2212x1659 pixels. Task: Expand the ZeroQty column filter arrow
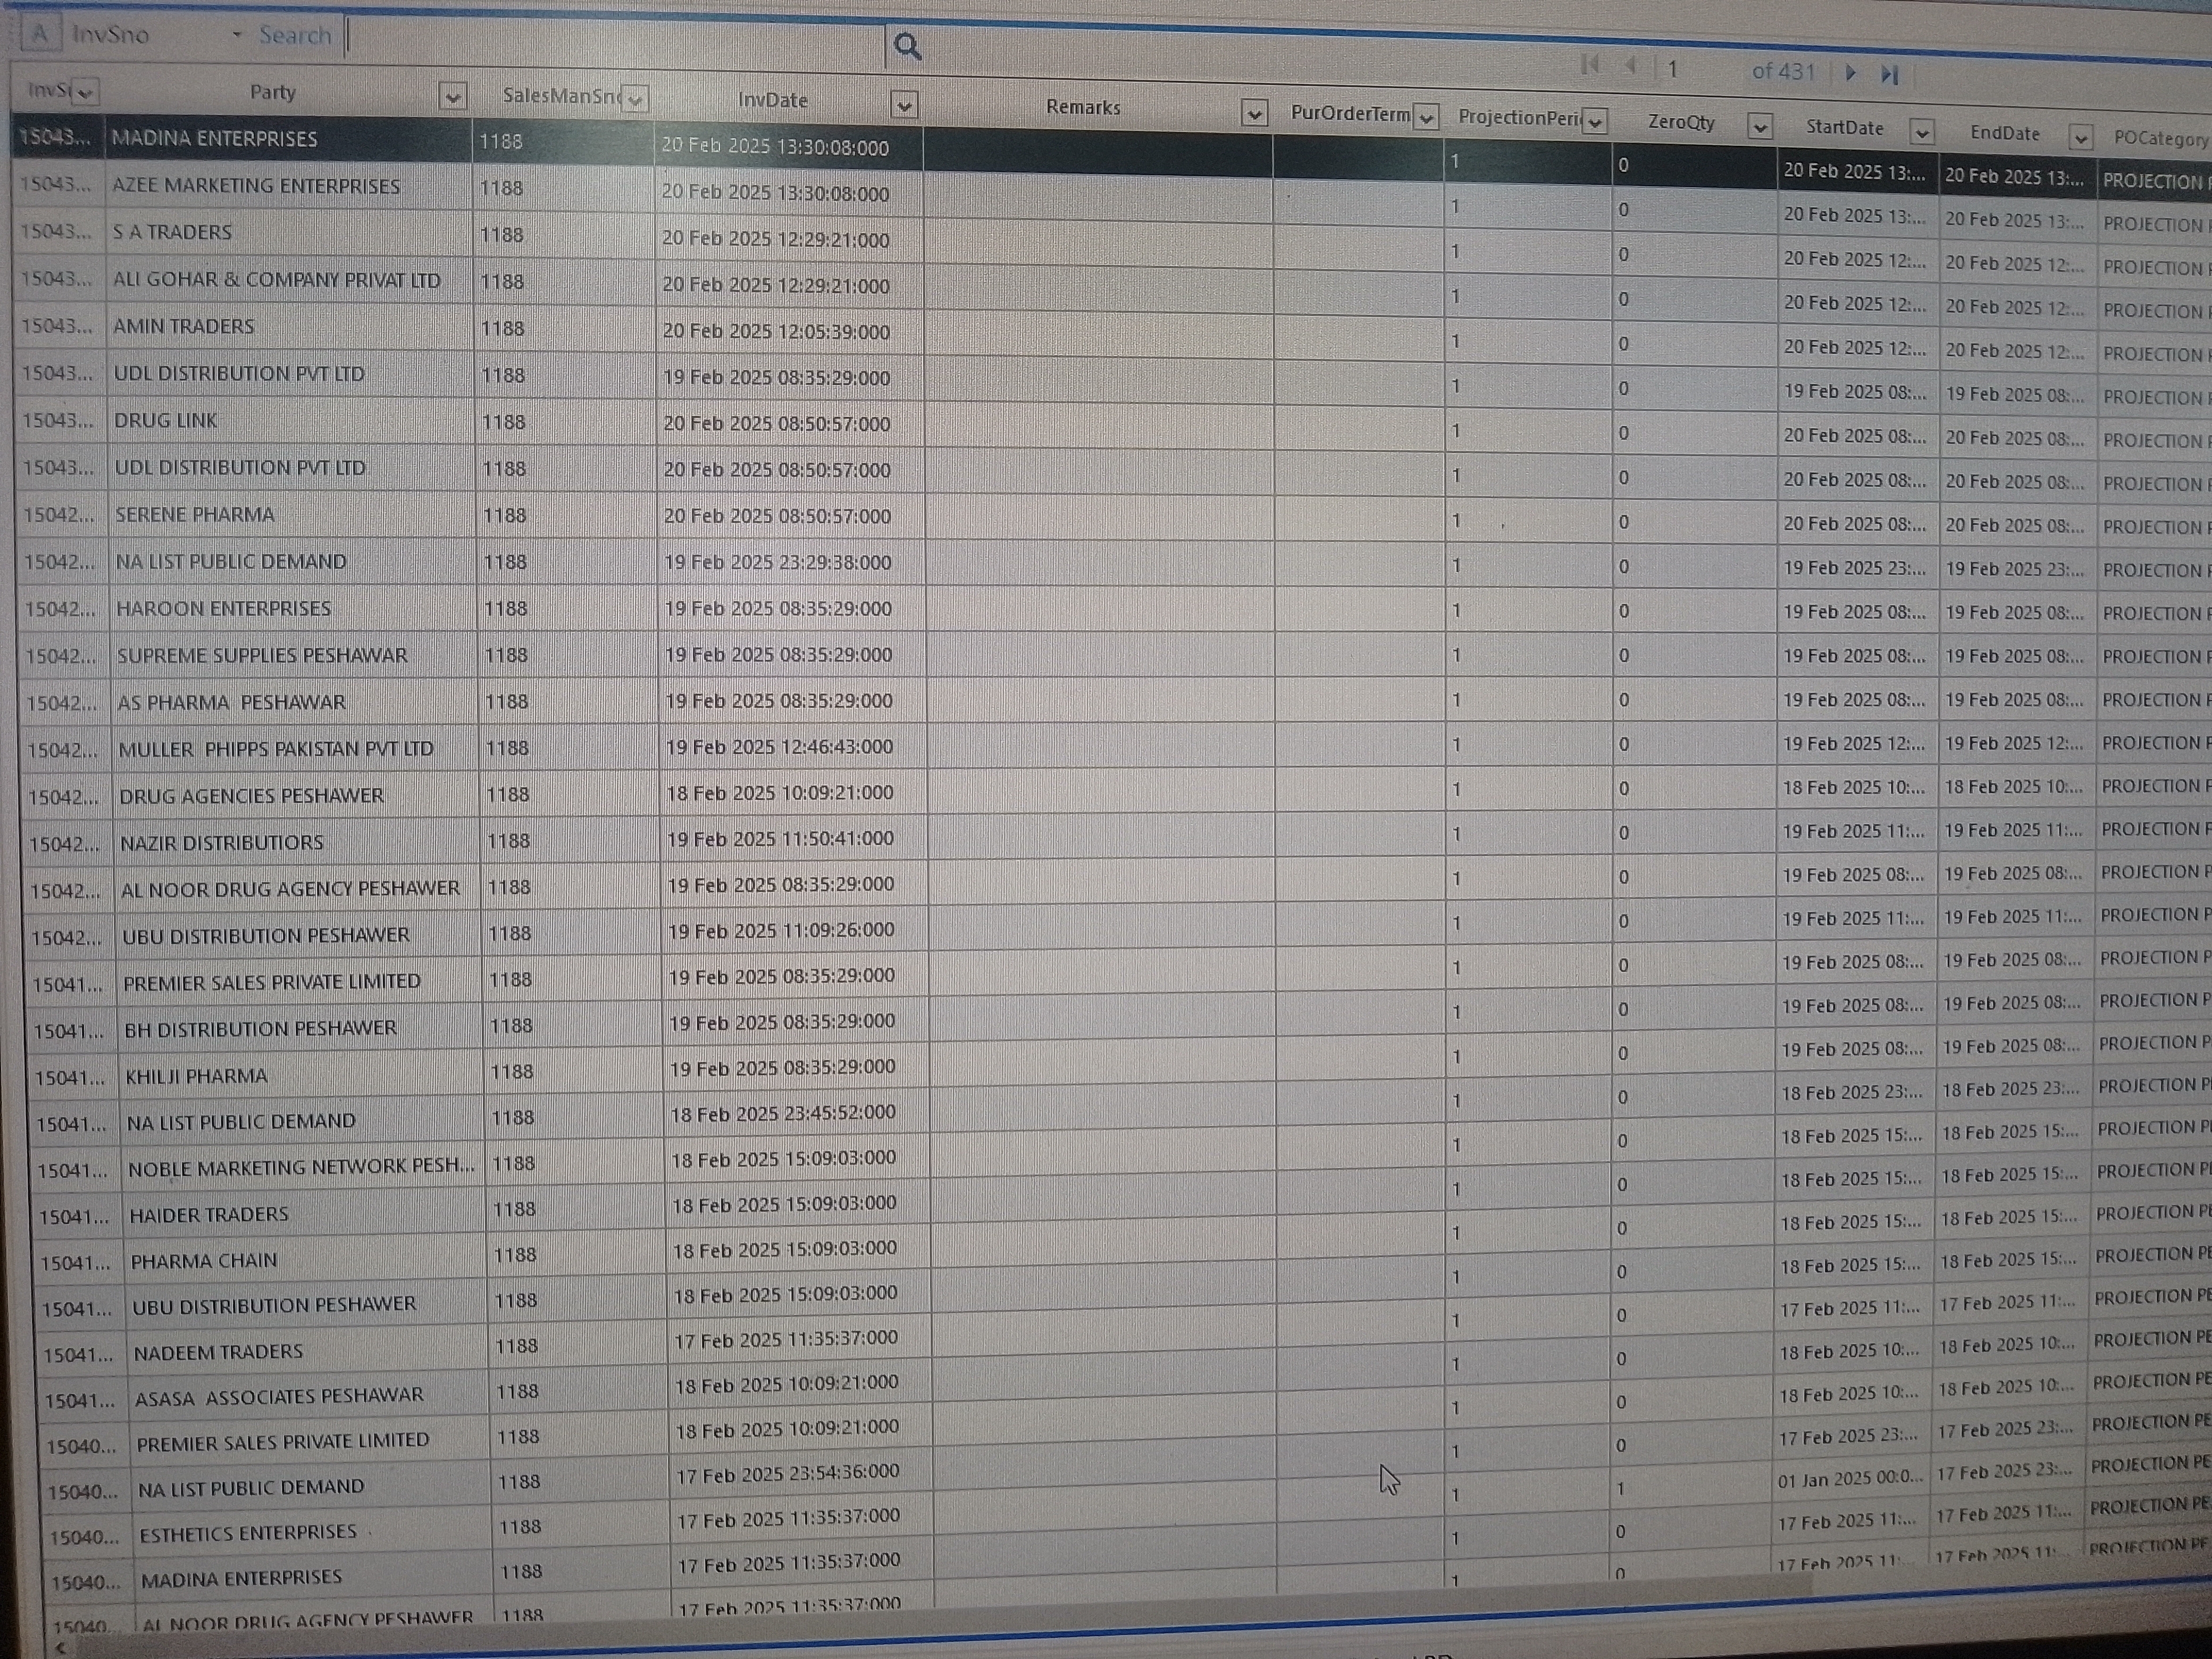(x=1760, y=127)
